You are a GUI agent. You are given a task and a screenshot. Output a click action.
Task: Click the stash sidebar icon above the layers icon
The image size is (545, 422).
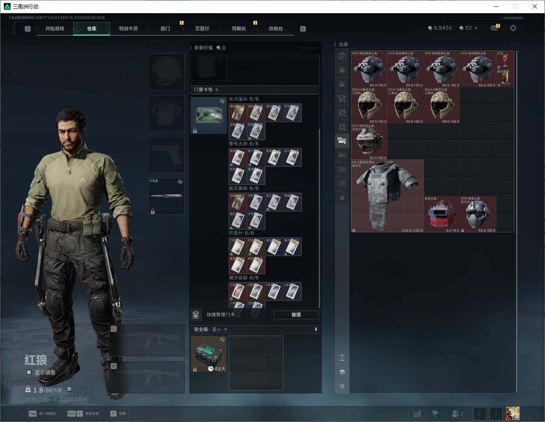coord(342,358)
